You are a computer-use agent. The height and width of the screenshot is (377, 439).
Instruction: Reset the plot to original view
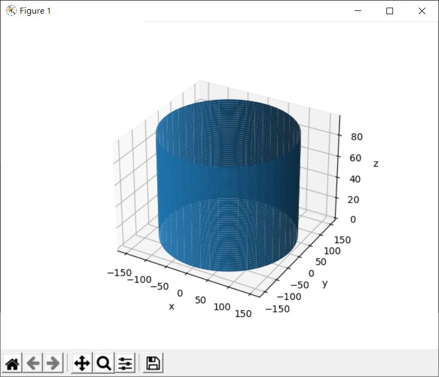(x=13, y=363)
